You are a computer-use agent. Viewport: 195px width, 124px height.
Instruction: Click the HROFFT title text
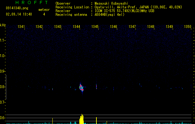point(32,2)
